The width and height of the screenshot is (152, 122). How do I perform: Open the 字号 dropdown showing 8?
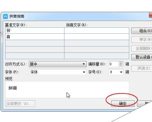click(116, 72)
